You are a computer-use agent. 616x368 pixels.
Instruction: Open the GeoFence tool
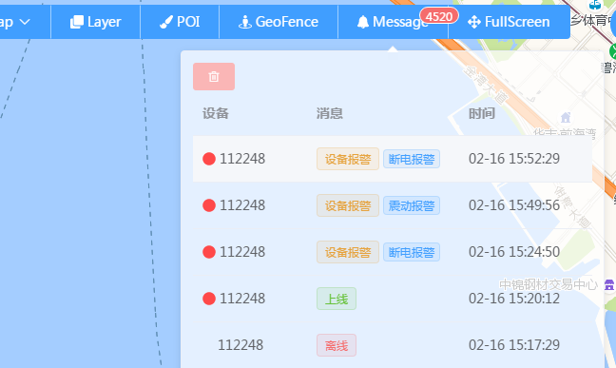(279, 22)
